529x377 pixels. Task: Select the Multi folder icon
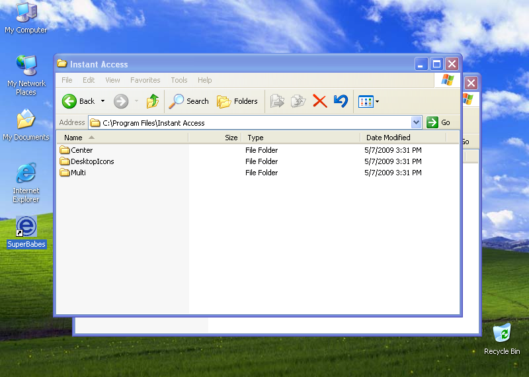pyautogui.click(x=64, y=173)
